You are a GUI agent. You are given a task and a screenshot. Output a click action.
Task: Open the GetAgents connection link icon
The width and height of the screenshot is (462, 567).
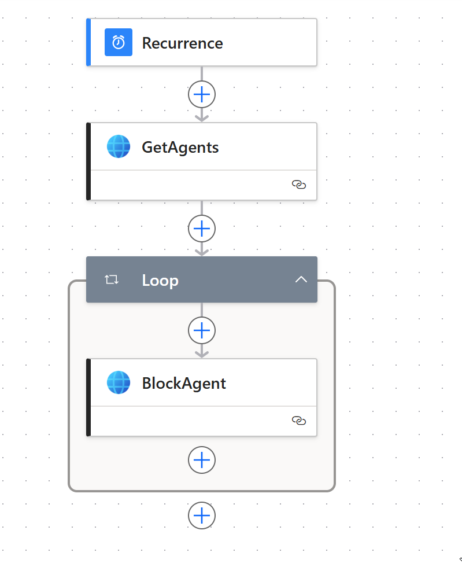(x=298, y=185)
